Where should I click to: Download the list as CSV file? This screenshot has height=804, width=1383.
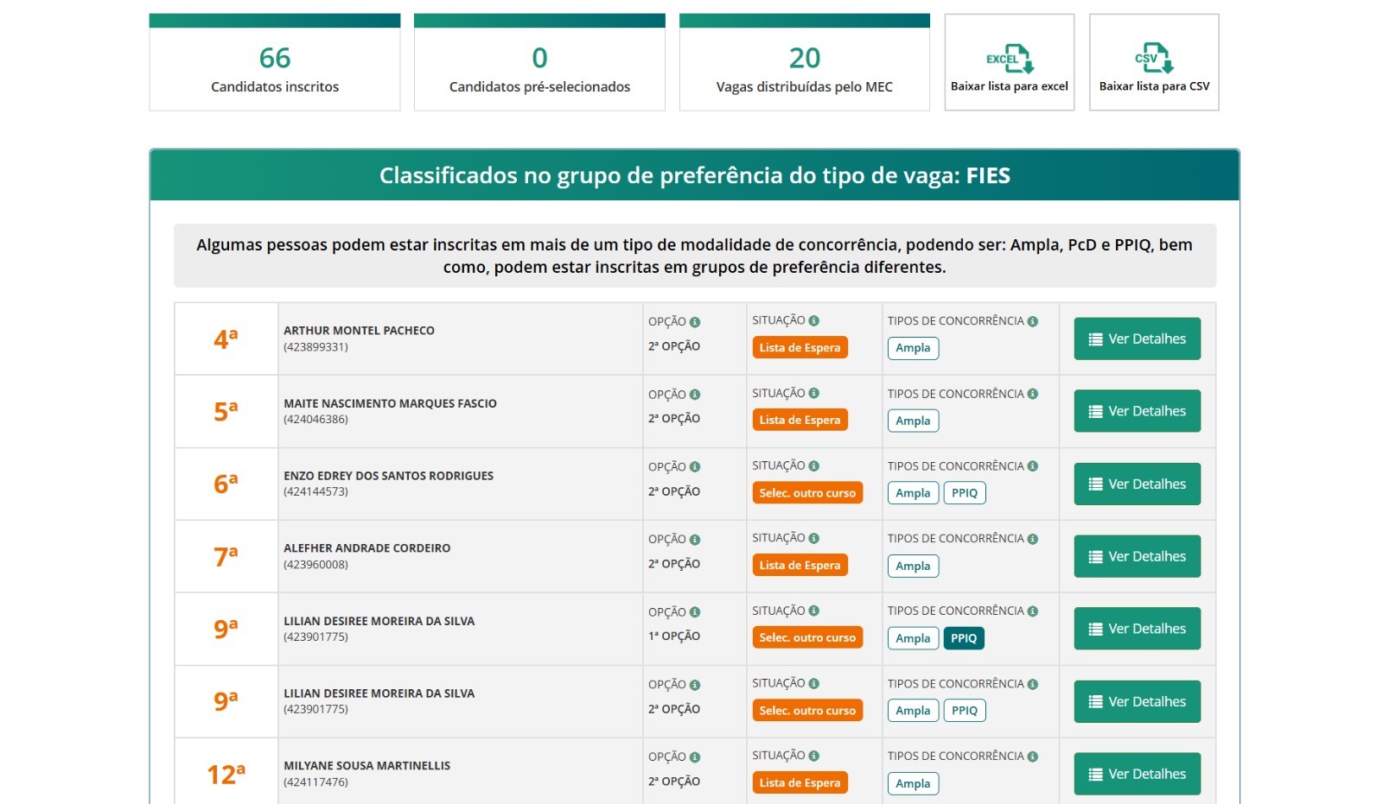click(x=1154, y=62)
